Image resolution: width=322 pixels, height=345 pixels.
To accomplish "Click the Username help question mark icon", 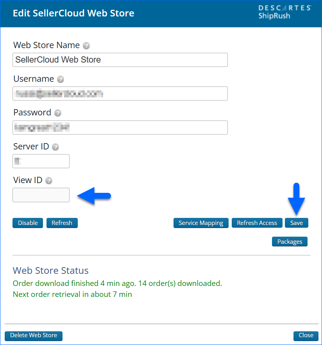I will click(61, 79).
